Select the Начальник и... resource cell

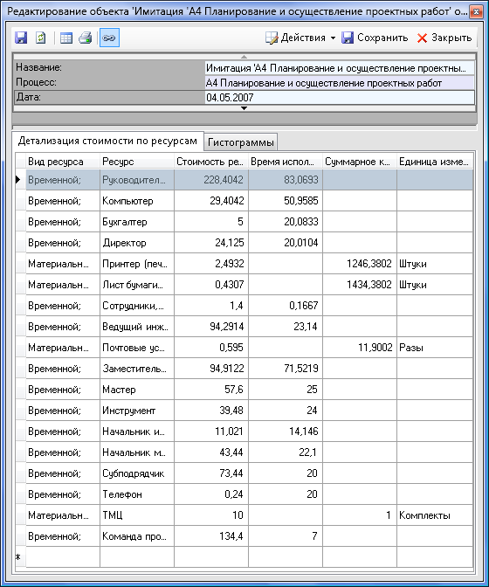pos(137,432)
